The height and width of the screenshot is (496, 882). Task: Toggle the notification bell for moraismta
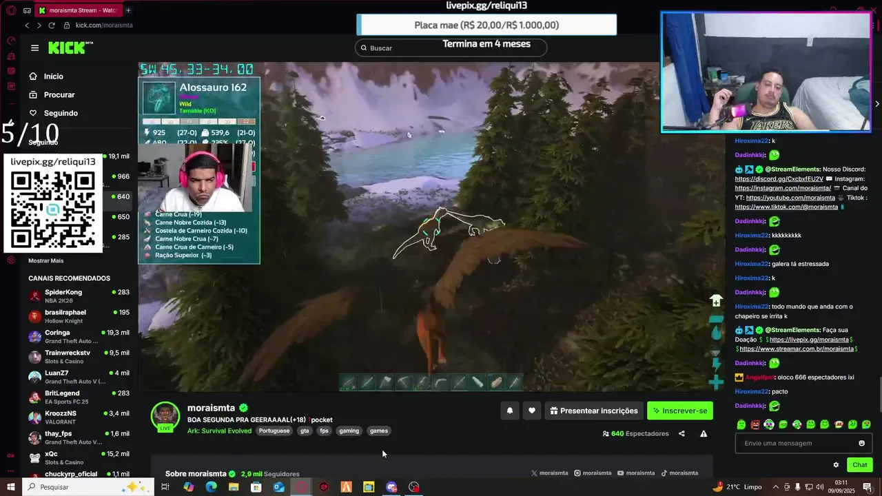tap(510, 411)
